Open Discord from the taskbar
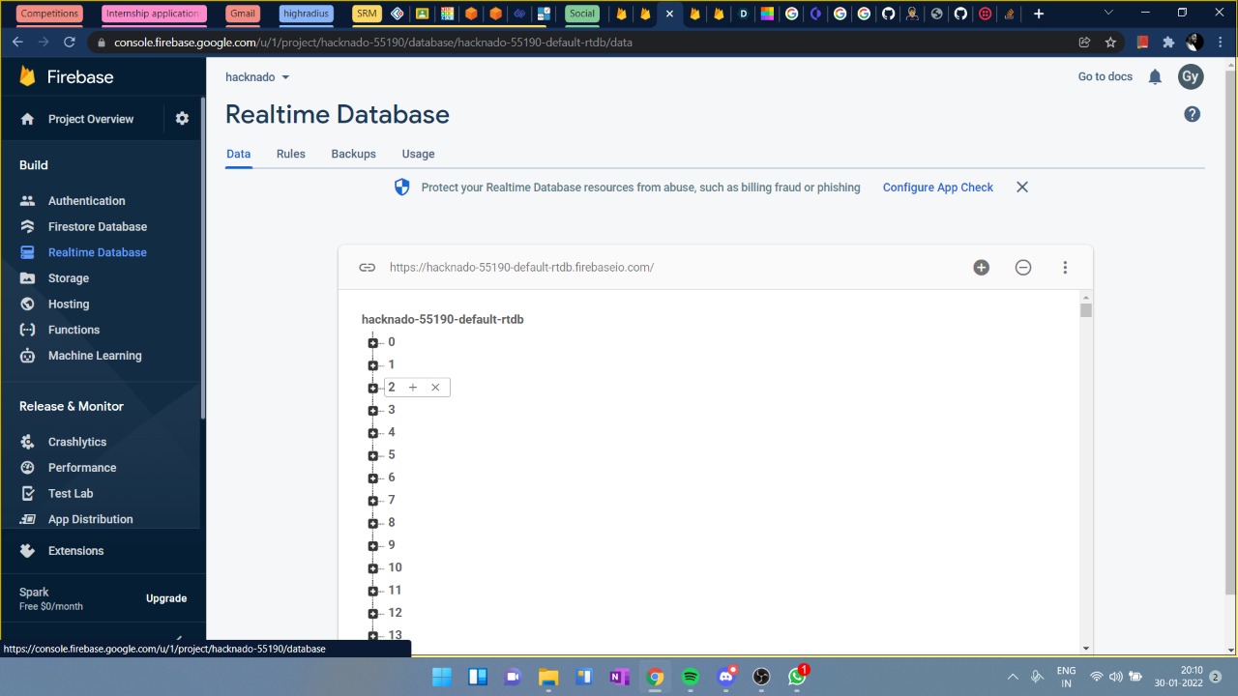 [x=726, y=677]
